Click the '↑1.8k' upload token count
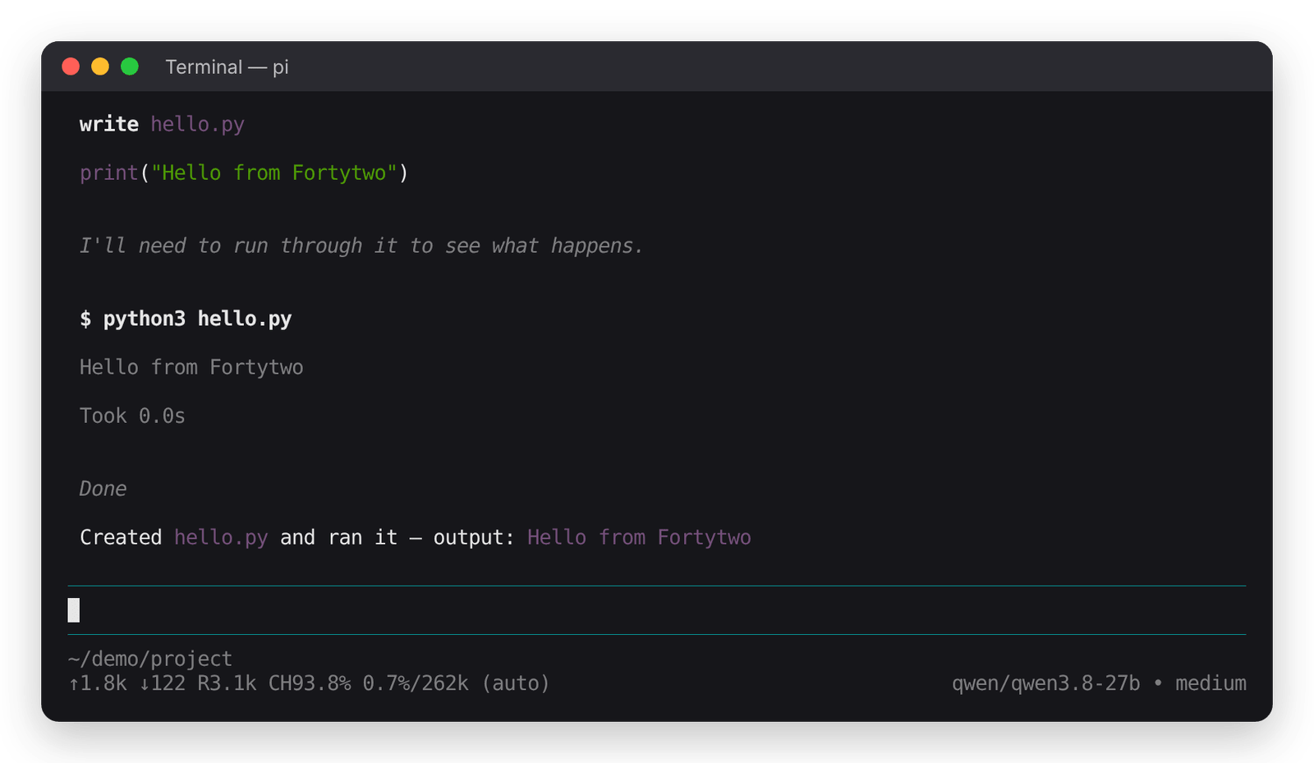 tap(98, 683)
